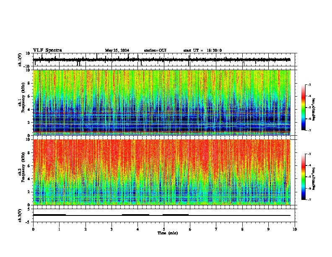Click the "-3" tick on ch.1 colorbar
Screen dimensions: 332x257
pyautogui.click(x=309, y=85)
